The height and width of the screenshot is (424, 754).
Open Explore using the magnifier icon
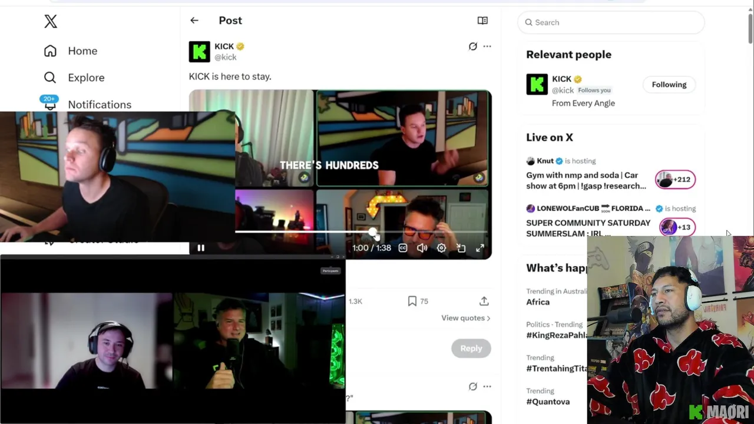pyautogui.click(x=50, y=78)
